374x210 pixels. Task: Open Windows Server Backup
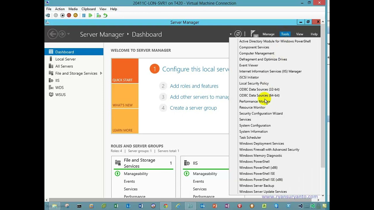257,185
